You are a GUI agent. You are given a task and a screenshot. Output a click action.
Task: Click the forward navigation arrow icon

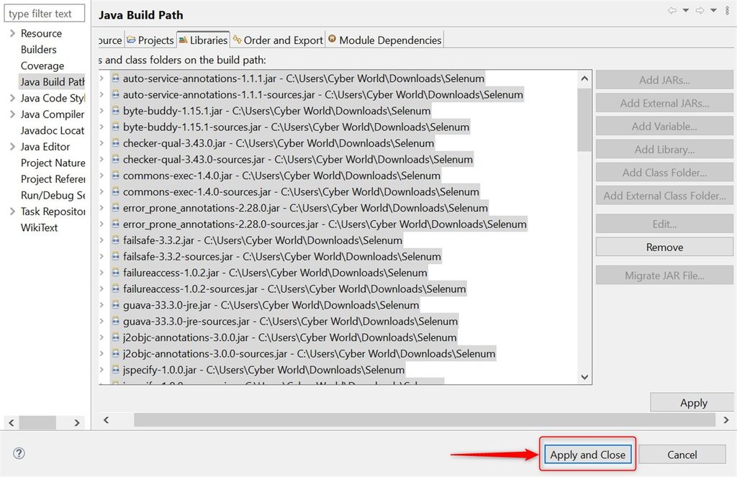[x=700, y=10]
